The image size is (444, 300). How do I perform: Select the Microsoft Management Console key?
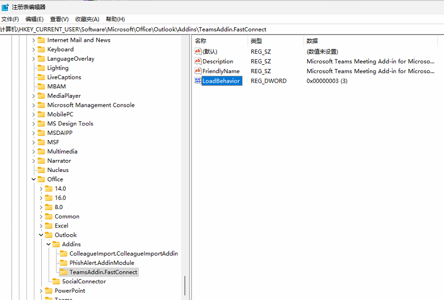(x=91, y=105)
